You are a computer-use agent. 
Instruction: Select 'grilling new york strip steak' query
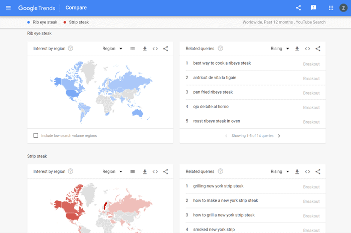point(218,186)
